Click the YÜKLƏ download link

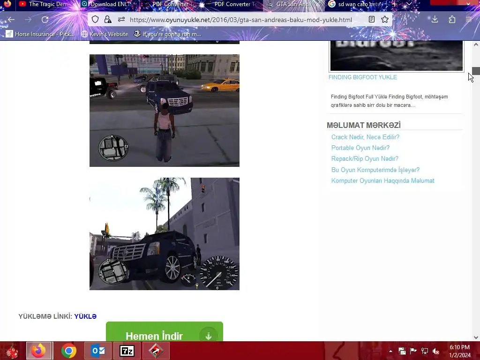(x=85, y=316)
